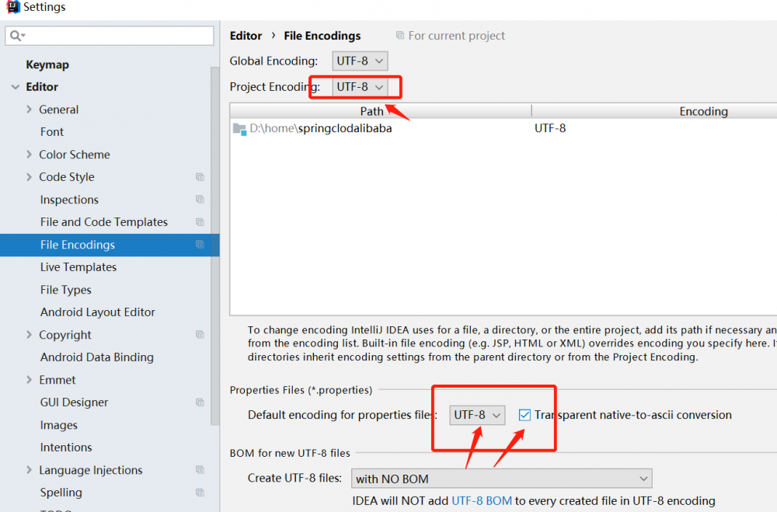The width and height of the screenshot is (777, 512).
Task: Expand the Code Style node
Action: point(29,177)
